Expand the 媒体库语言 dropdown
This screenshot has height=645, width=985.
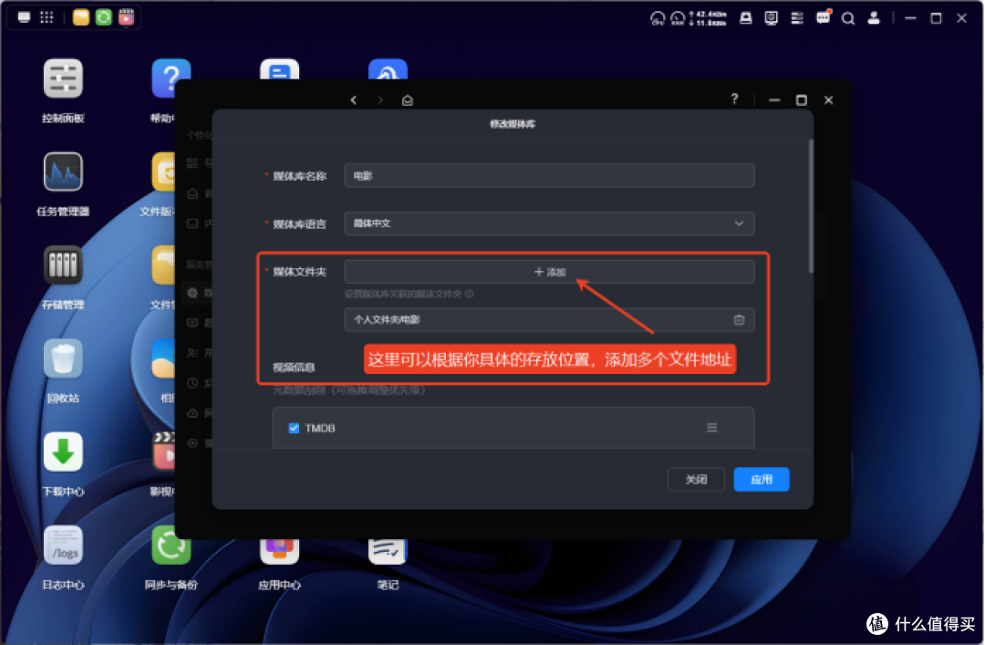pyautogui.click(x=549, y=224)
